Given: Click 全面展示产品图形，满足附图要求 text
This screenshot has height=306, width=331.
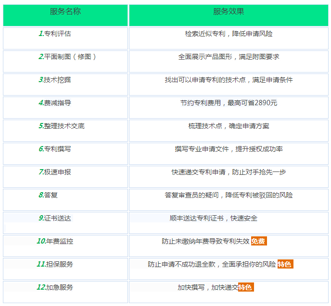Looking at the screenshot, I should click(229, 57).
